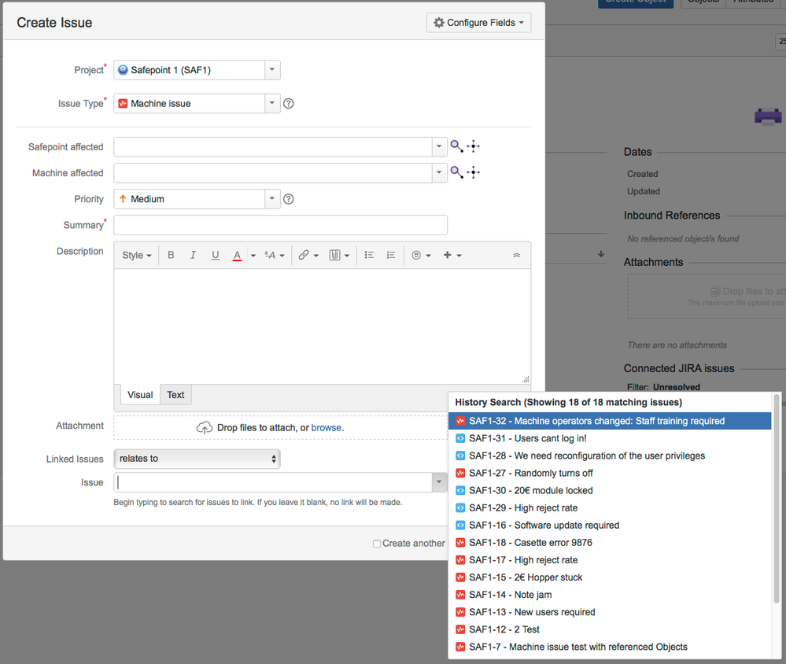Toggle the Issue field dropdown arrow
The height and width of the screenshot is (664, 786).
[x=439, y=482]
